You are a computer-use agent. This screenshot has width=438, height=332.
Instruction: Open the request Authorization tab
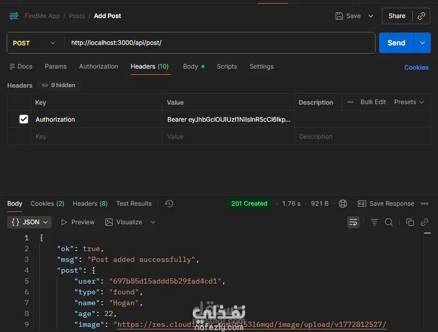pyautogui.click(x=99, y=67)
